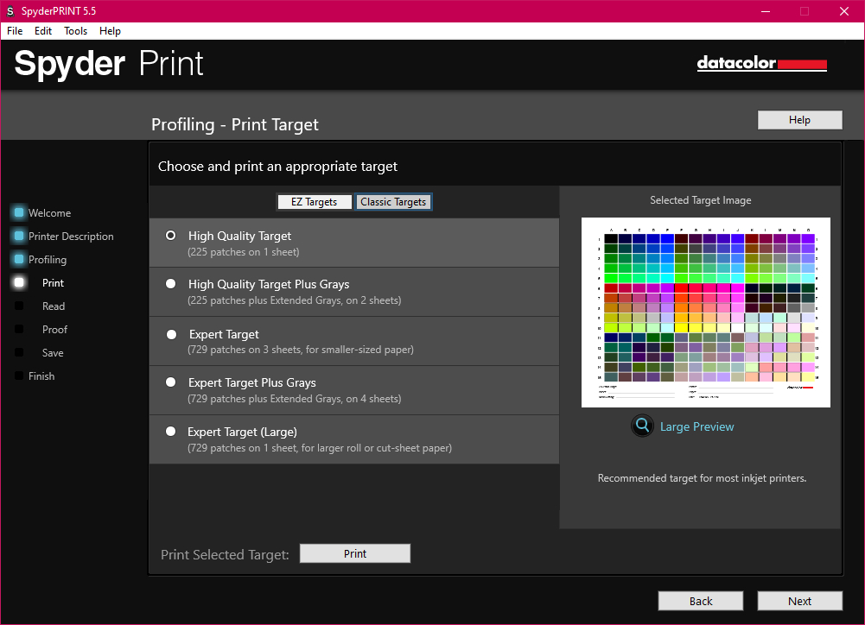Click 'Choose and print an appropriate target' heading

click(277, 167)
